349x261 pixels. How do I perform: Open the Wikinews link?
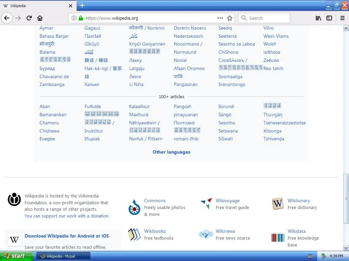tap(225, 231)
